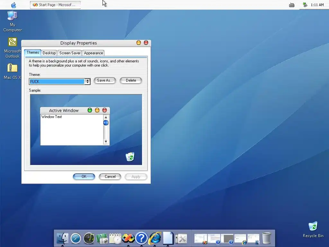This screenshot has width=329, height=247.
Task: Open the blank document icon in dock
Action: pos(168,238)
